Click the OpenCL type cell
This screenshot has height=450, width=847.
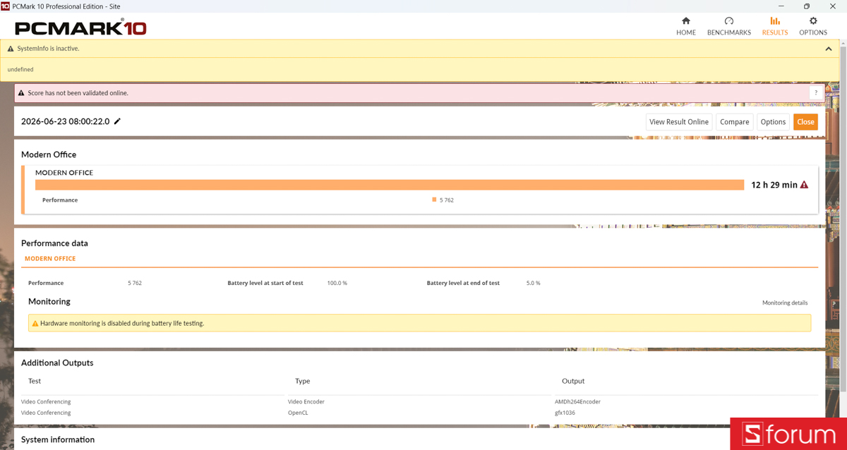coord(298,413)
